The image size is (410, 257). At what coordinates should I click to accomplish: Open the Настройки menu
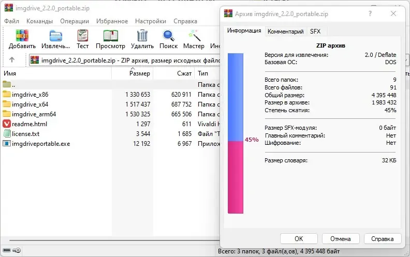click(150, 21)
